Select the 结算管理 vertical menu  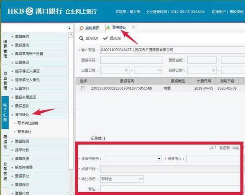[x=5, y=49]
